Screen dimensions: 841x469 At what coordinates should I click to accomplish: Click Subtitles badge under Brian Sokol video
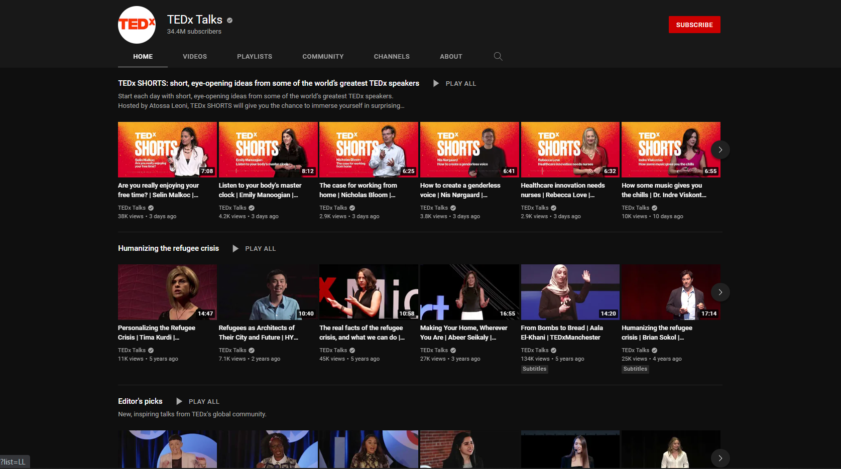pos(635,369)
